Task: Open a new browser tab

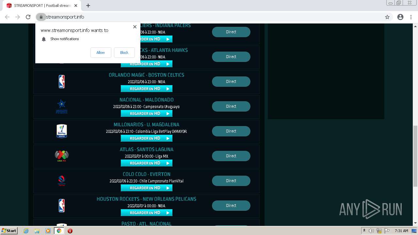Action: coord(88,6)
